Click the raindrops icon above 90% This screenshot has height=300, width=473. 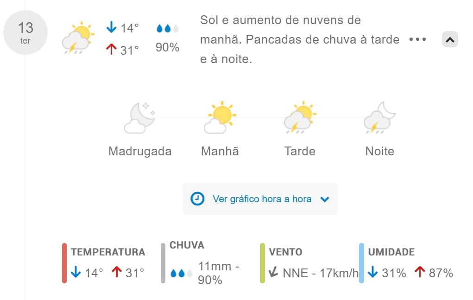coord(167,29)
